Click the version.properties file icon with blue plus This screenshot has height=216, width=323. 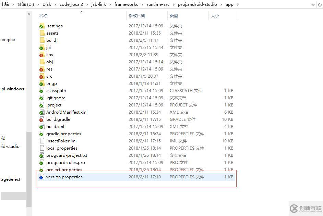coord(42,177)
